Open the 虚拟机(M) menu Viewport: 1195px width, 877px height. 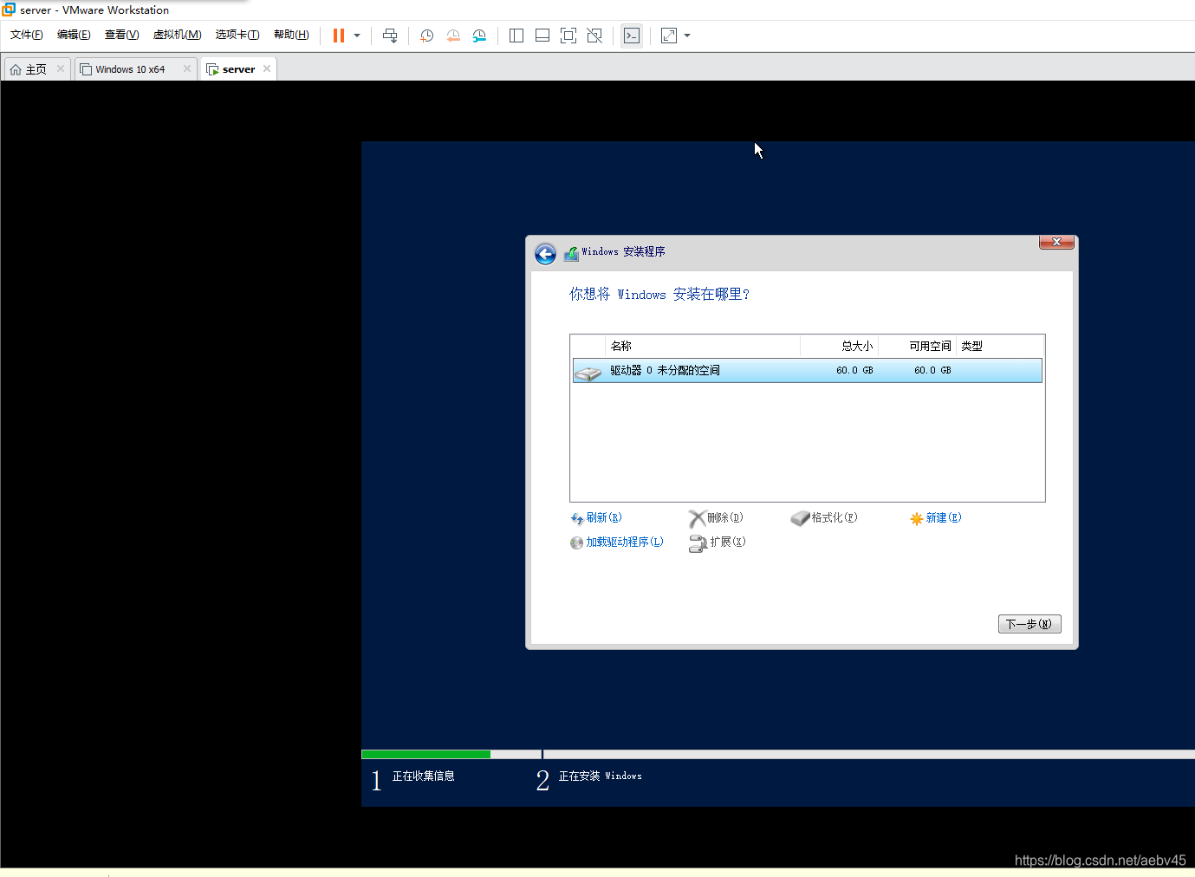click(177, 35)
